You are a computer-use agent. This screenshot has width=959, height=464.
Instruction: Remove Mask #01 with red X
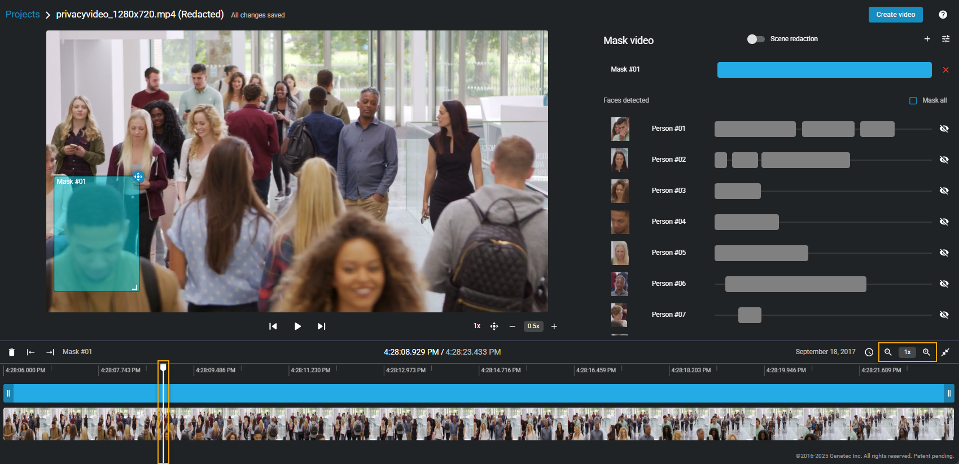tap(945, 70)
